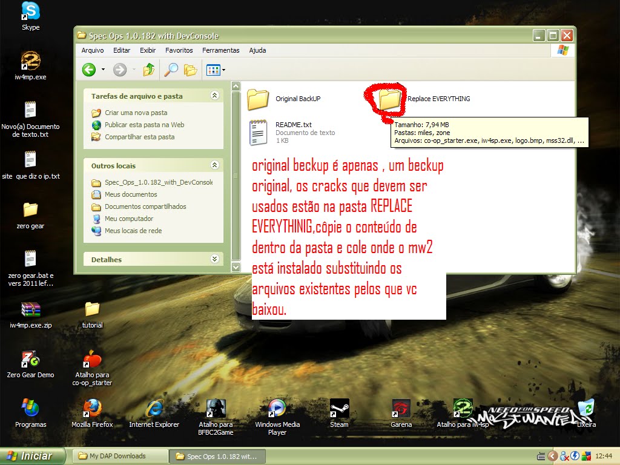Select Atalho para co-op_starter shortcut
The image size is (620, 465).
(x=92, y=368)
